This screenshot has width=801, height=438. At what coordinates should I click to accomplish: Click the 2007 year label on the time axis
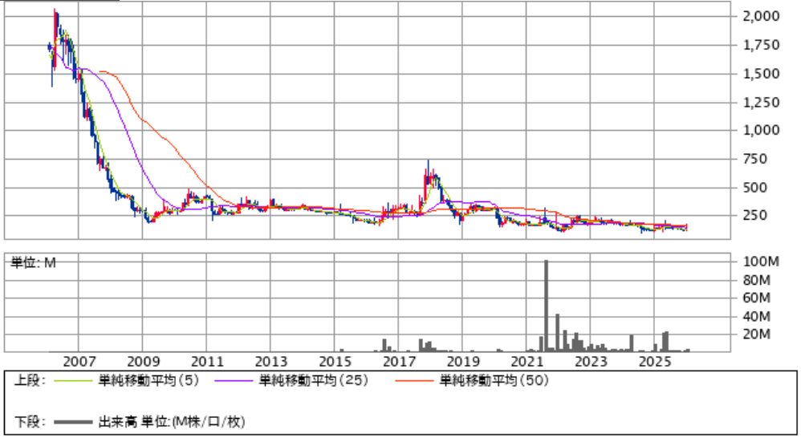[x=79, y=361]
